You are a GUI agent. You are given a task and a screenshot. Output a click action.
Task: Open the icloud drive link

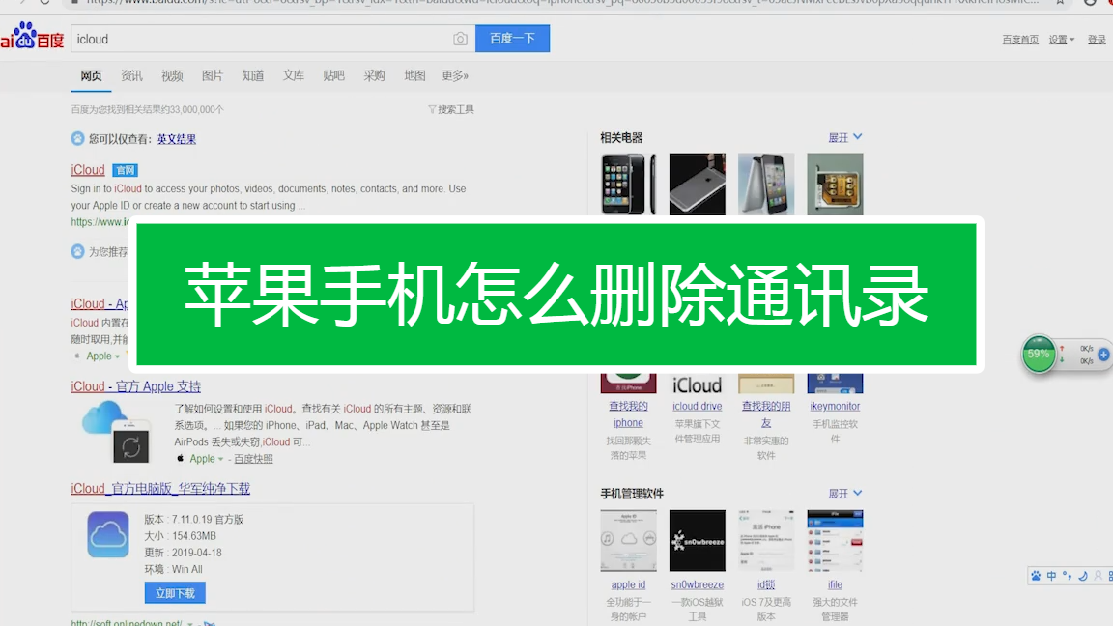pyautogui.click(x=697, y=406)
